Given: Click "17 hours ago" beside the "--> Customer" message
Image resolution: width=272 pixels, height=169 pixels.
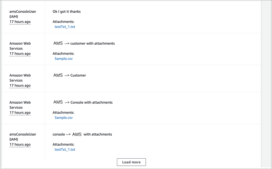Looking at the screenshot, I should (20, 86).
